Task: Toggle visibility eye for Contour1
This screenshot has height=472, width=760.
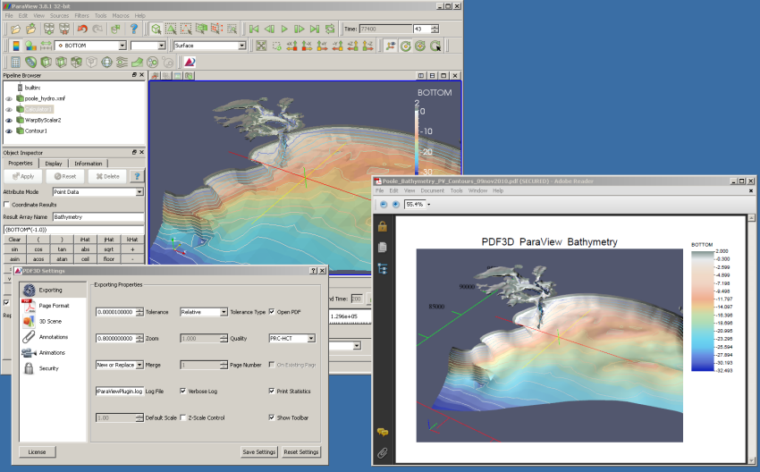Action: coord(9,131)
